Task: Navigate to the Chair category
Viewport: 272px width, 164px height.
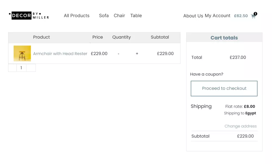Action: pos(119,16)
